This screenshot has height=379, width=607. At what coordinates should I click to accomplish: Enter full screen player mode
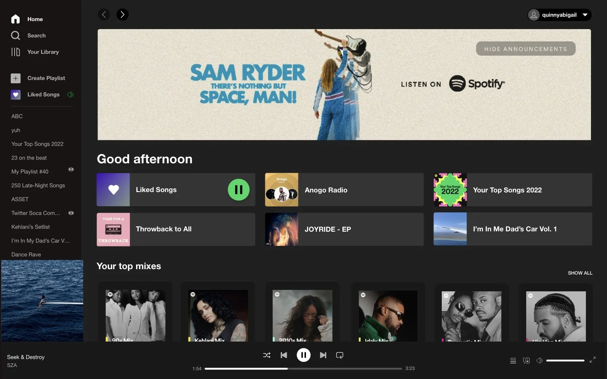592,360
